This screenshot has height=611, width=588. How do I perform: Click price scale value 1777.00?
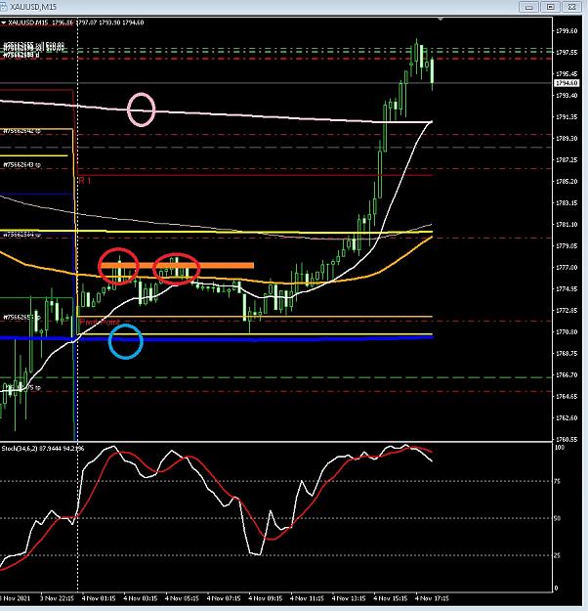(567, 267)
